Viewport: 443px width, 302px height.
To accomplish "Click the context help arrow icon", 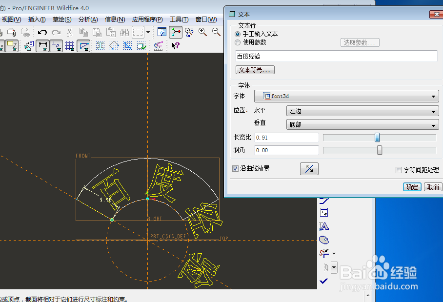I will [175, 46].
